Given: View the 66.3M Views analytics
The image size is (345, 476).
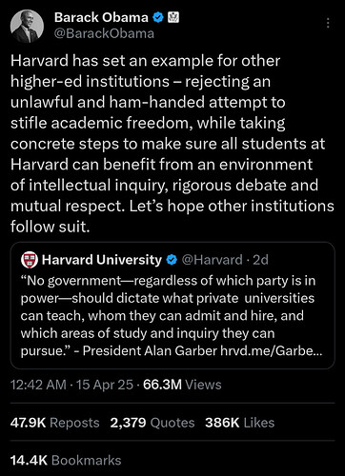Looking at the screenshot, I should pos(182,385).
